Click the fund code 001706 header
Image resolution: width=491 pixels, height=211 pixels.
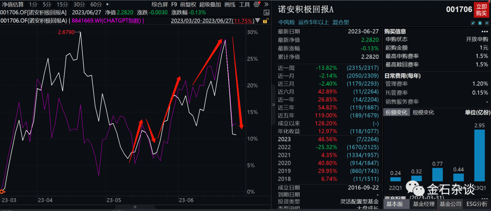(459, 10)
